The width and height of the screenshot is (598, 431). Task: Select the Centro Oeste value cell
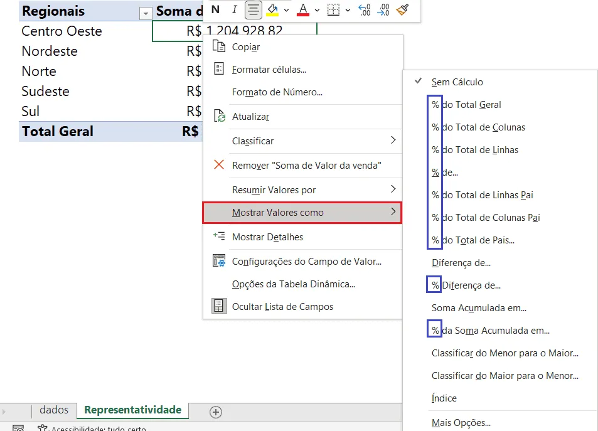[235, 31]
